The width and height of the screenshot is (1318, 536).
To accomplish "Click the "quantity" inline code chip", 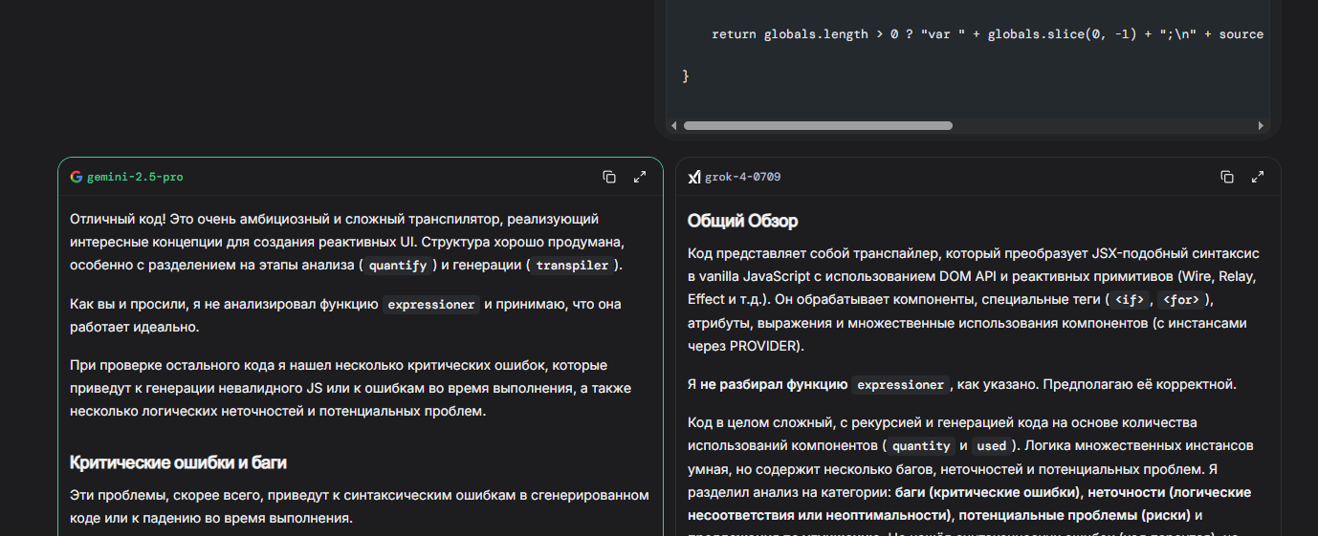I will [921, 446].
